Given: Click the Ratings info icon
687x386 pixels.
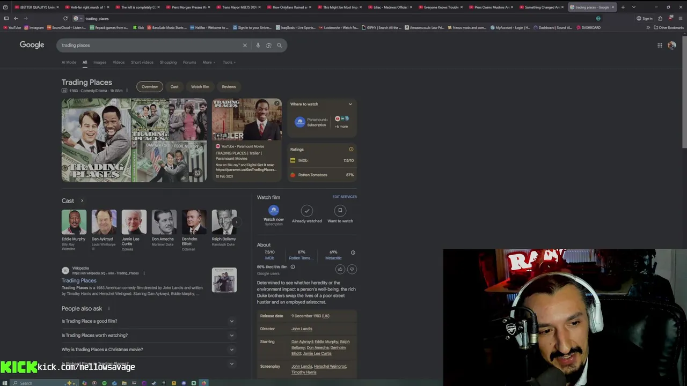Looking at the screenshot, I should point(351,149).
